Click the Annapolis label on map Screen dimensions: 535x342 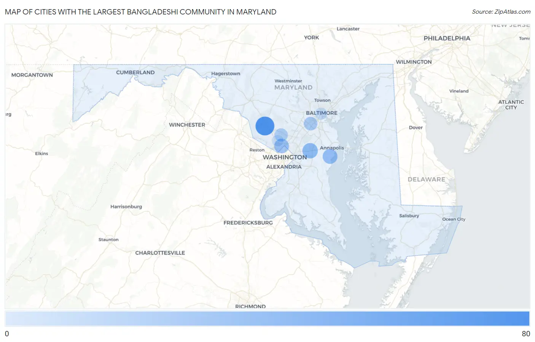(332, 148)
